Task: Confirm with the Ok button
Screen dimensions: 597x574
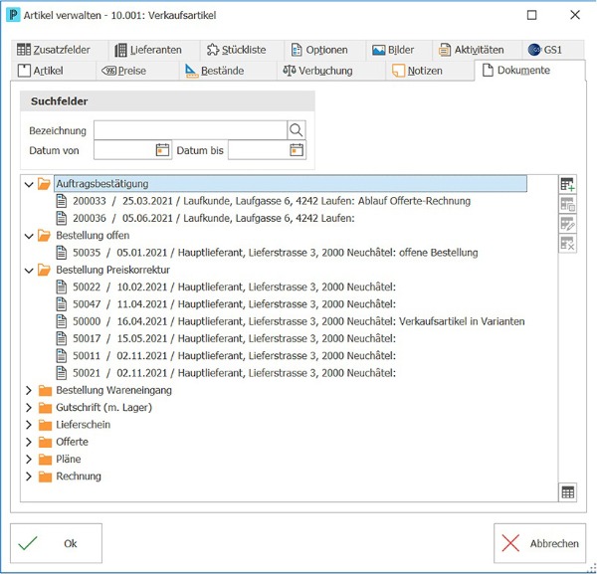Action: click(56, 543)
